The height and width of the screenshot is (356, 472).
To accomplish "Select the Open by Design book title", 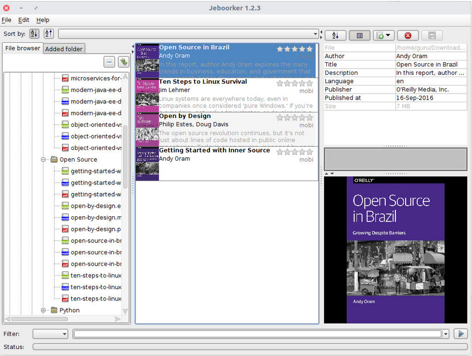I will [185, 116].
